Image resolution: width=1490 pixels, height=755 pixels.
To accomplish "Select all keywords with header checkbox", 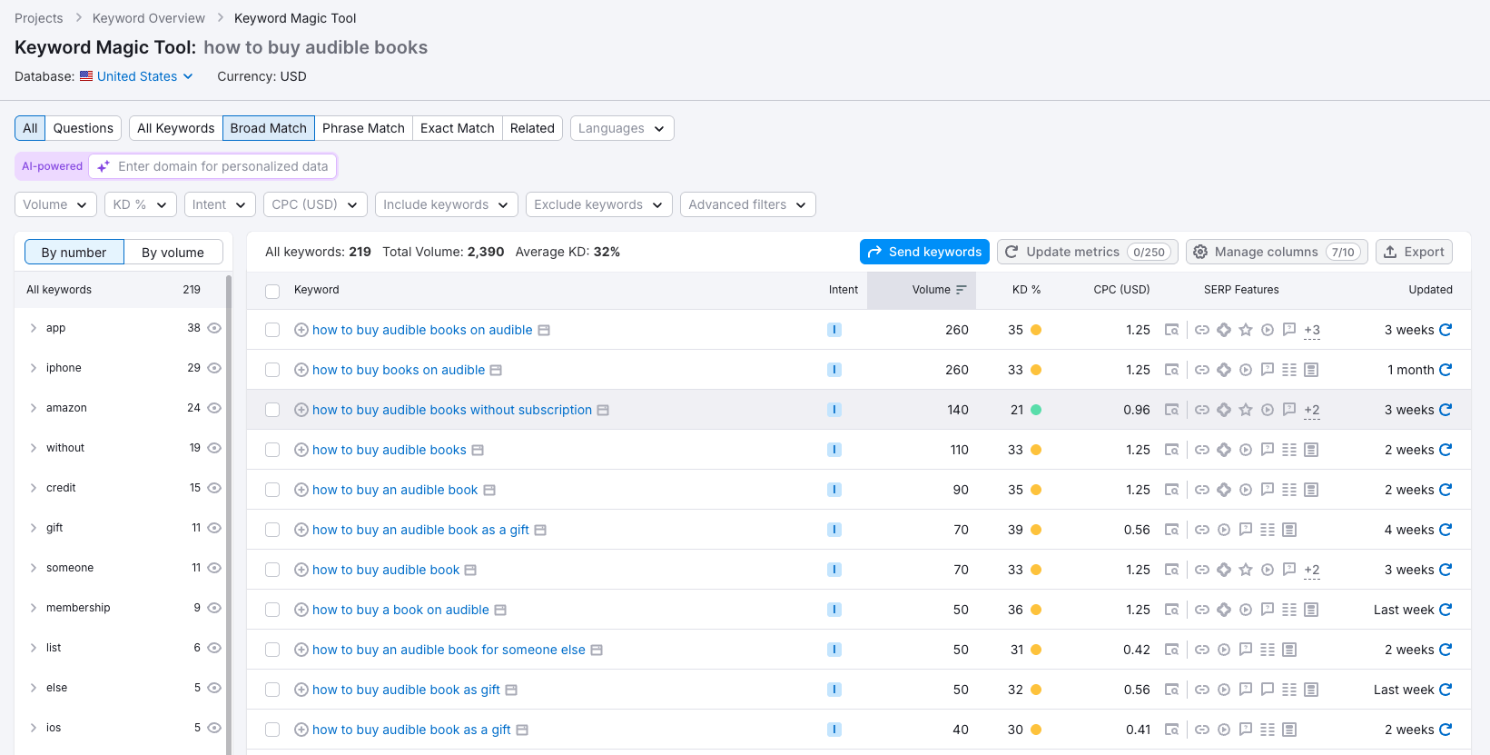I will (272, 292).
